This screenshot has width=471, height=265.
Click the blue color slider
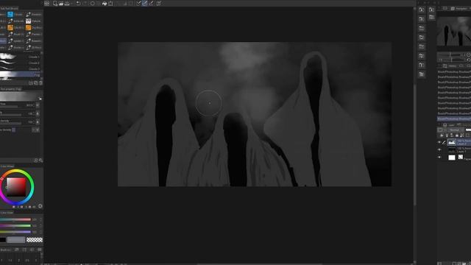click(x=15, y=232)
